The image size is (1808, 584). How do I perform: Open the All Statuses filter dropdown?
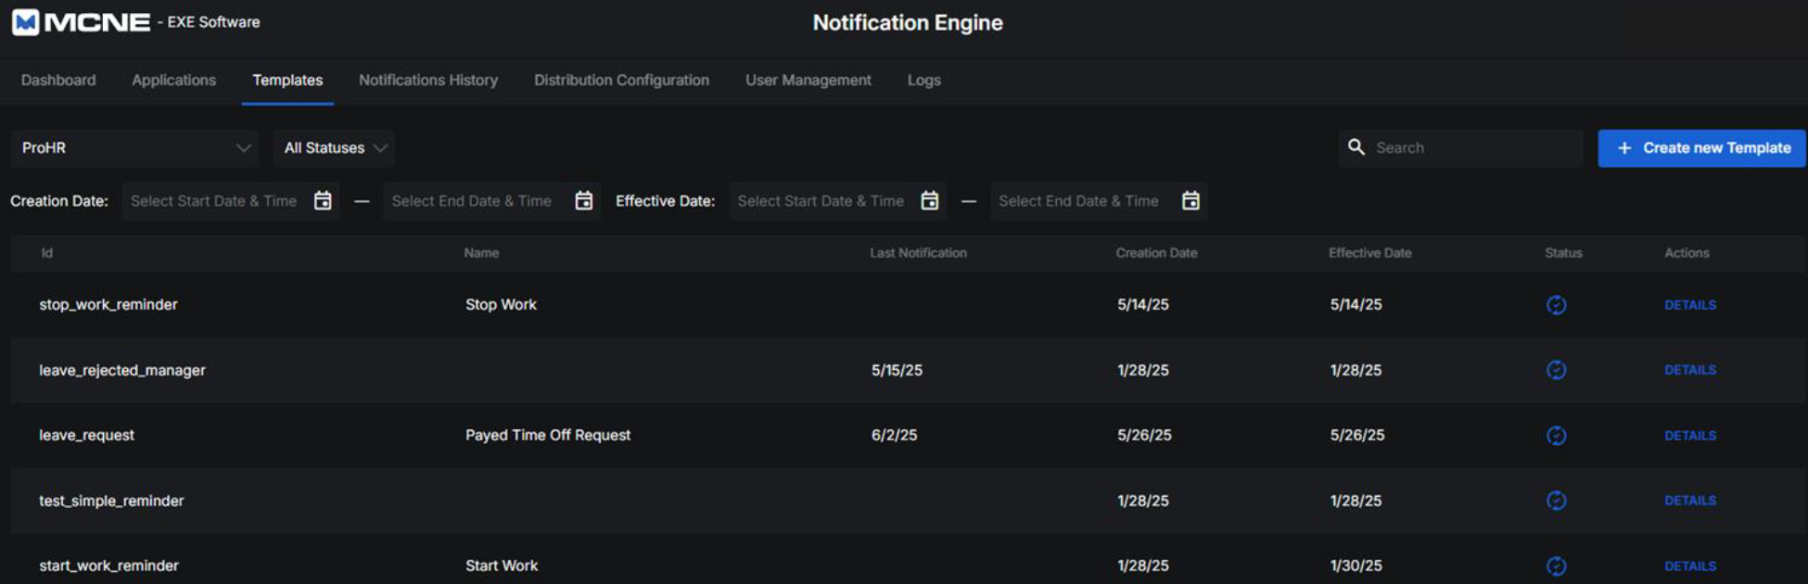[x=334, y=148]
